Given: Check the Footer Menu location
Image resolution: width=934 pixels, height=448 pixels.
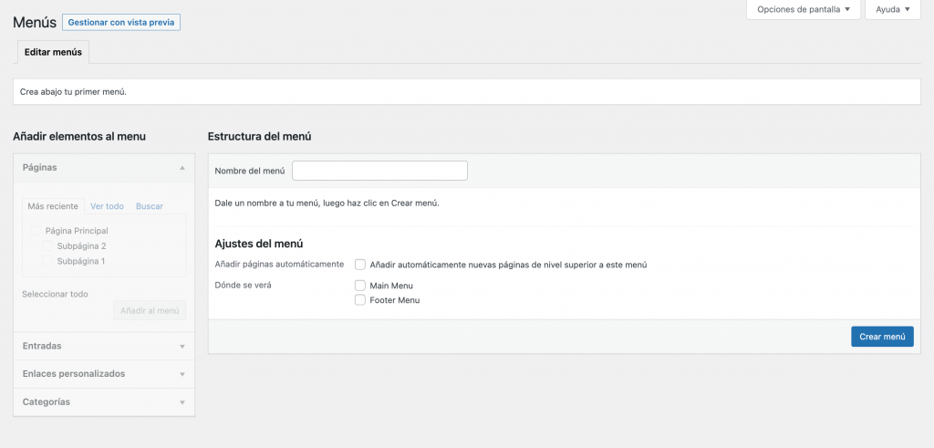Looking at the screenshot, I should 360,299.
